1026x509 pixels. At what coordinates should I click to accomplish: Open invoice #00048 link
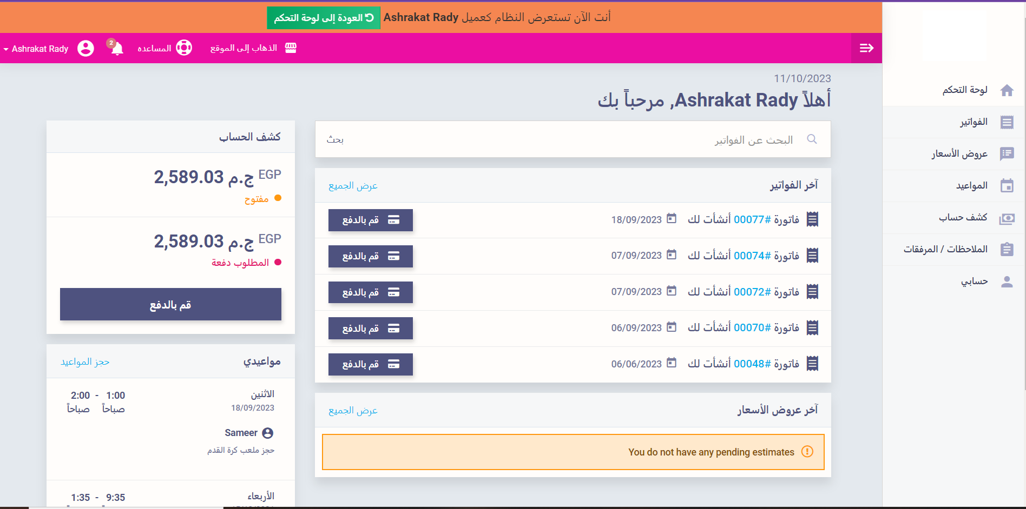pyautogui.click(x=752, y=364)
